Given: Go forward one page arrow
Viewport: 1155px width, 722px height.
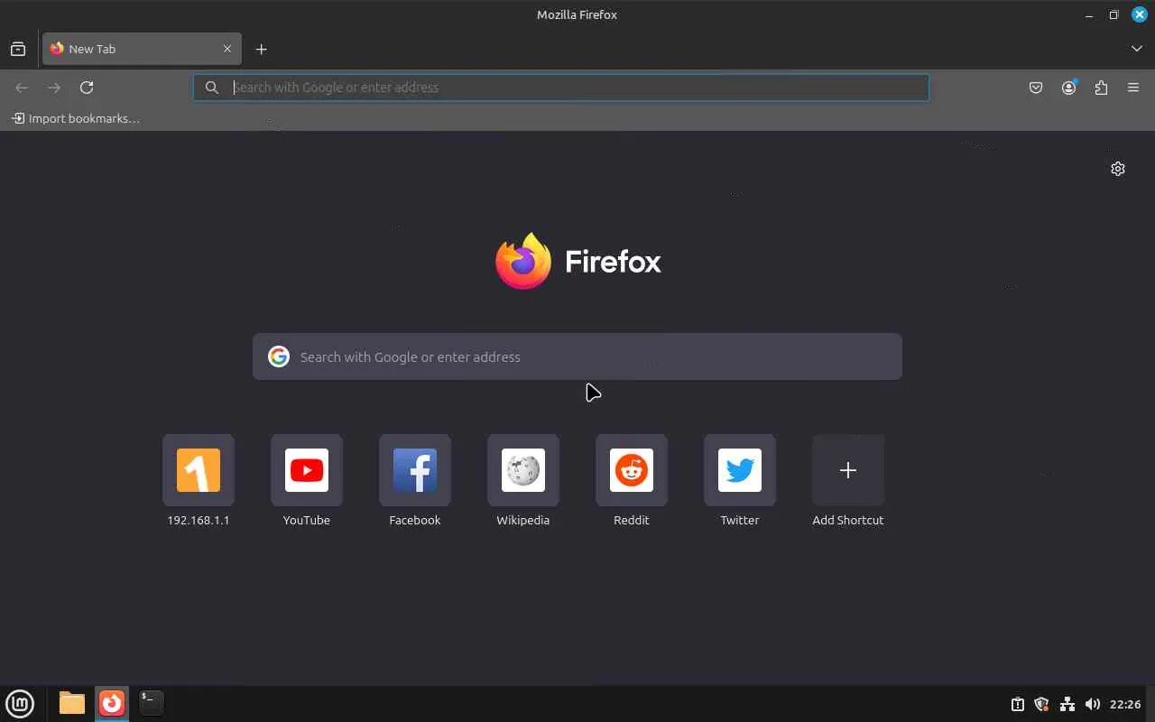Looking at the screenshot, I should [54, 88].
